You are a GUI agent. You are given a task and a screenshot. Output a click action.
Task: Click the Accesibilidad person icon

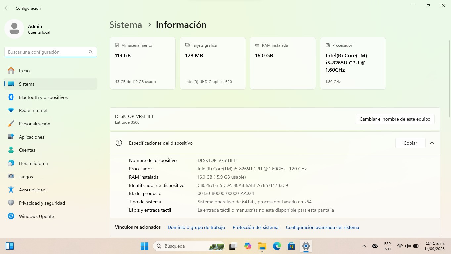(x=11, y=190)
